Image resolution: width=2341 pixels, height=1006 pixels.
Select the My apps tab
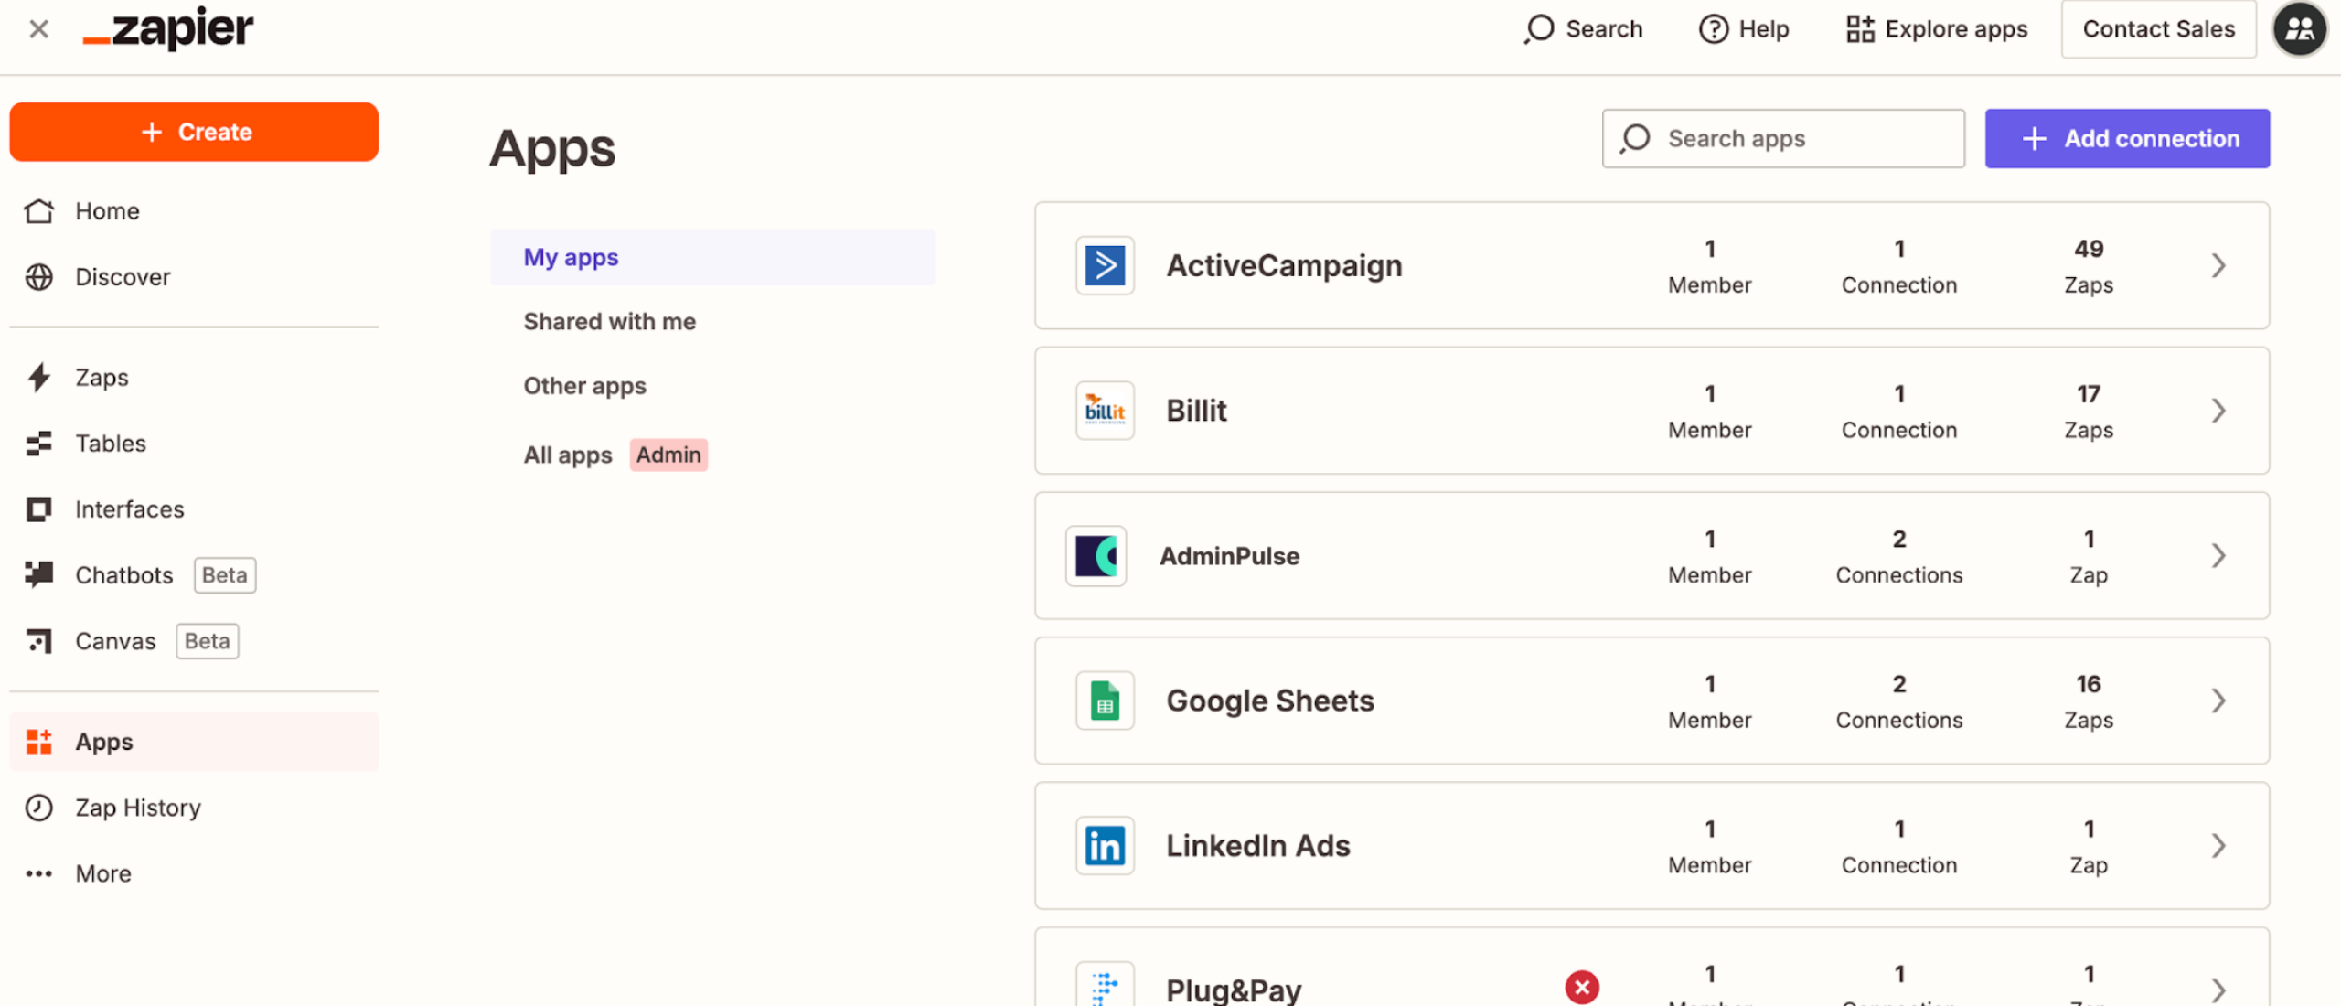pos(572,257)
